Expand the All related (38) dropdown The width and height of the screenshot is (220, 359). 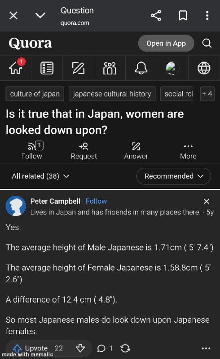pyautogui.click(x=40, y=176)
